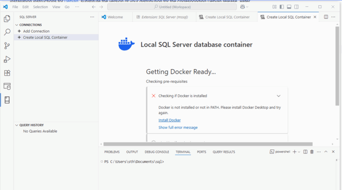Screen dimensions: 342x190
Task: Collapse the Query History section
Action: pyautogui.click(x=16, y=125)
